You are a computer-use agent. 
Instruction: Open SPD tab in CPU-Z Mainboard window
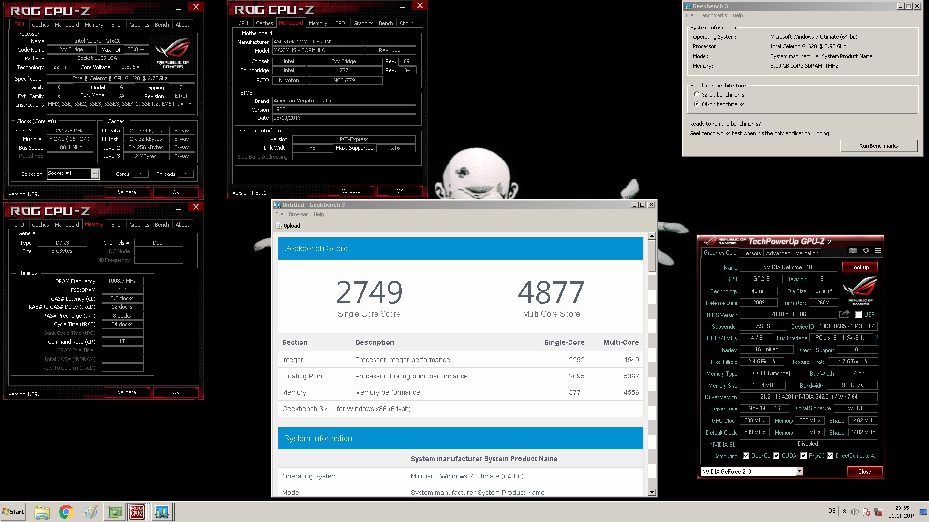point(340,23)
